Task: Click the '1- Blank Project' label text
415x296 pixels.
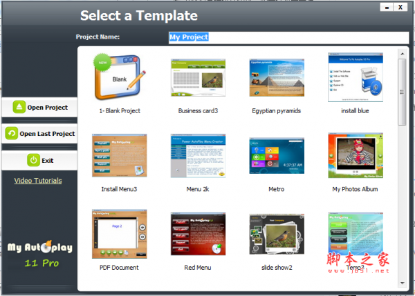Action: click(120, 111)
